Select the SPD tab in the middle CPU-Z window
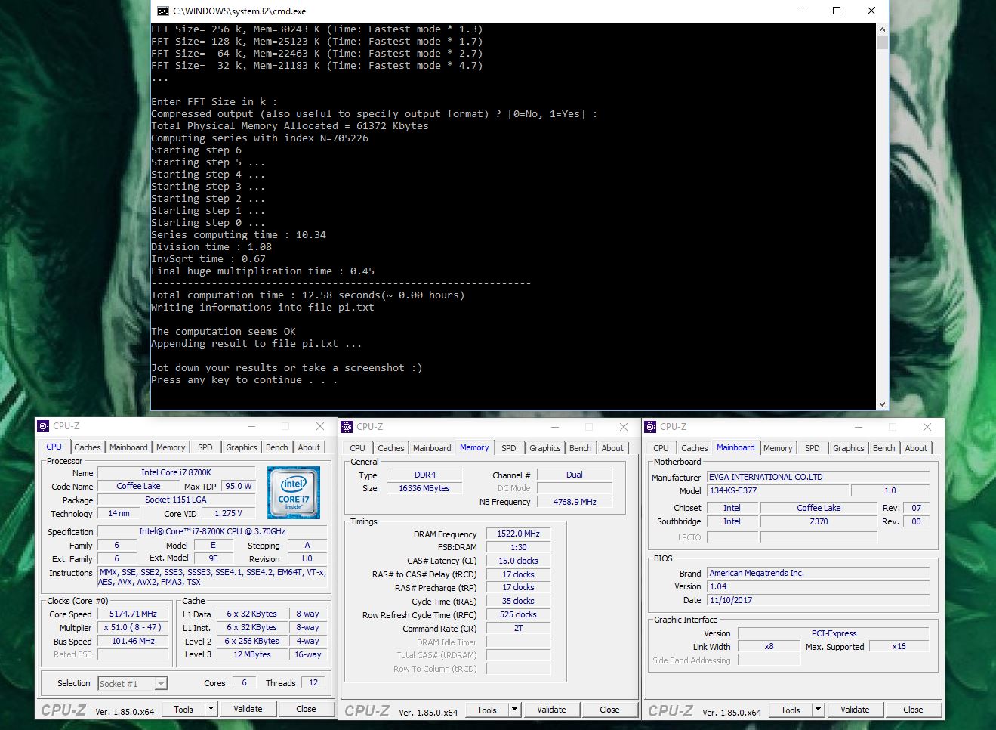 coord(509,448)
